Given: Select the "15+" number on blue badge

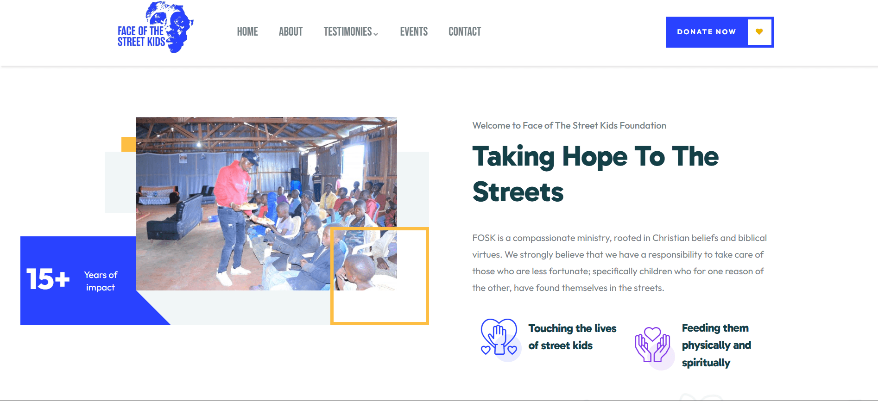Looking at the screenshot, I should tap(48, 279).
